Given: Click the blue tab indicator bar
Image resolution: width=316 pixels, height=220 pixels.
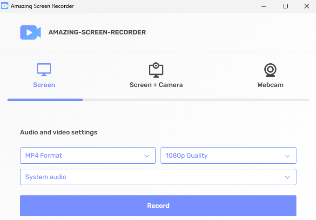Looking at the screenshot, I should tap(45, 100).
